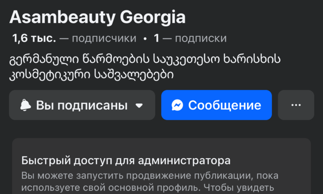The image size is (323, 194).
Task: Click the bullet separator between follower counts
Action: (145, 39)
